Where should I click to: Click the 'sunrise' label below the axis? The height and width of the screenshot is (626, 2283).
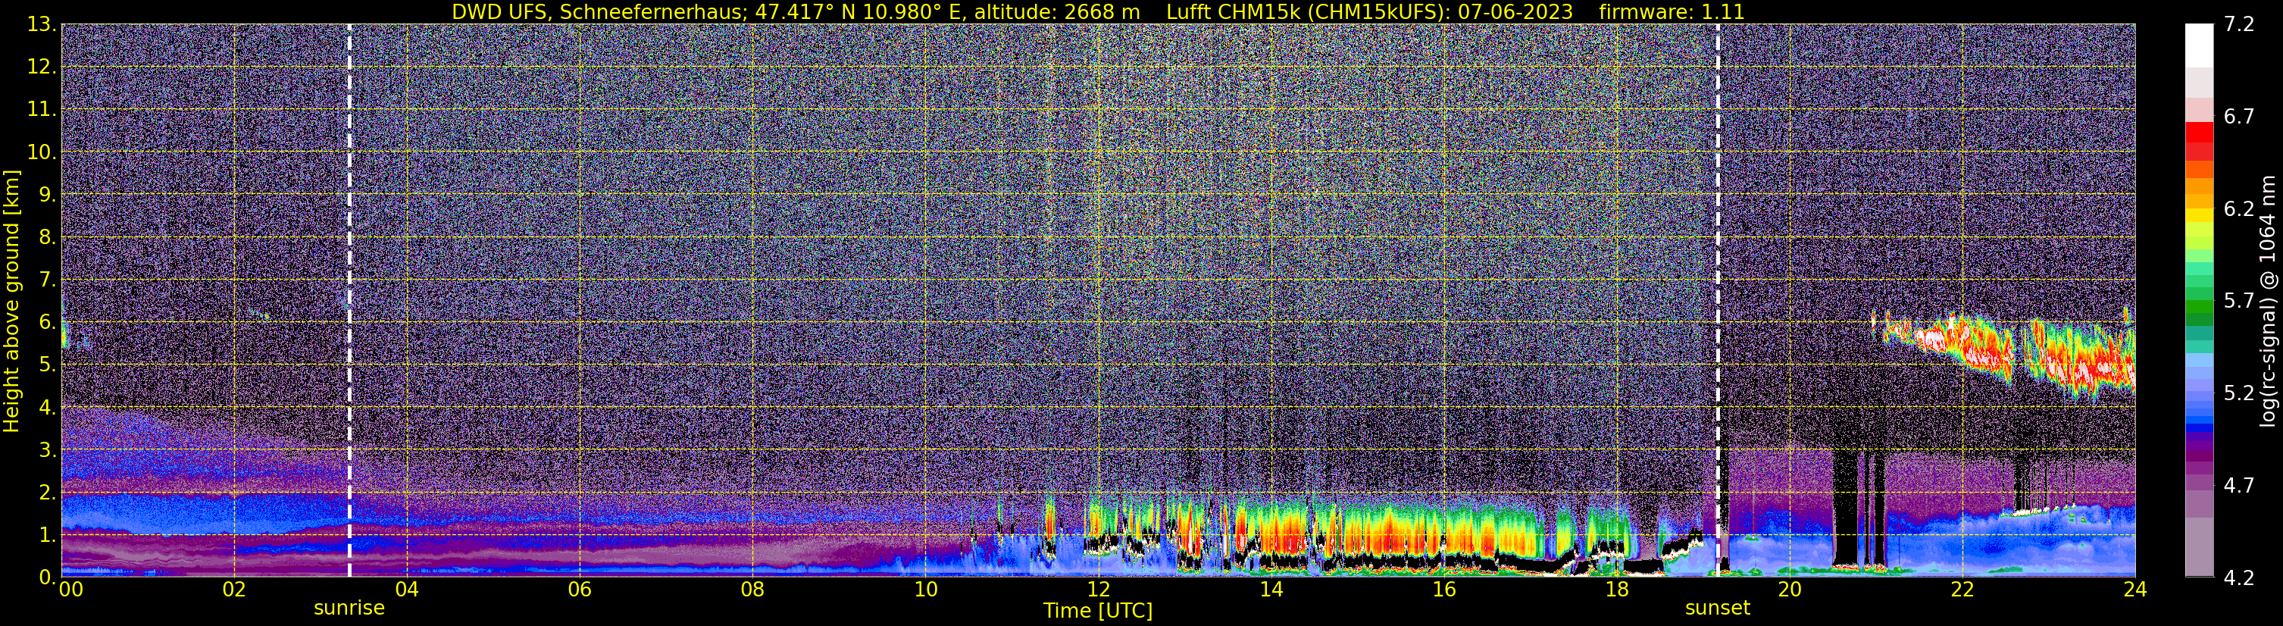[349, 609]
